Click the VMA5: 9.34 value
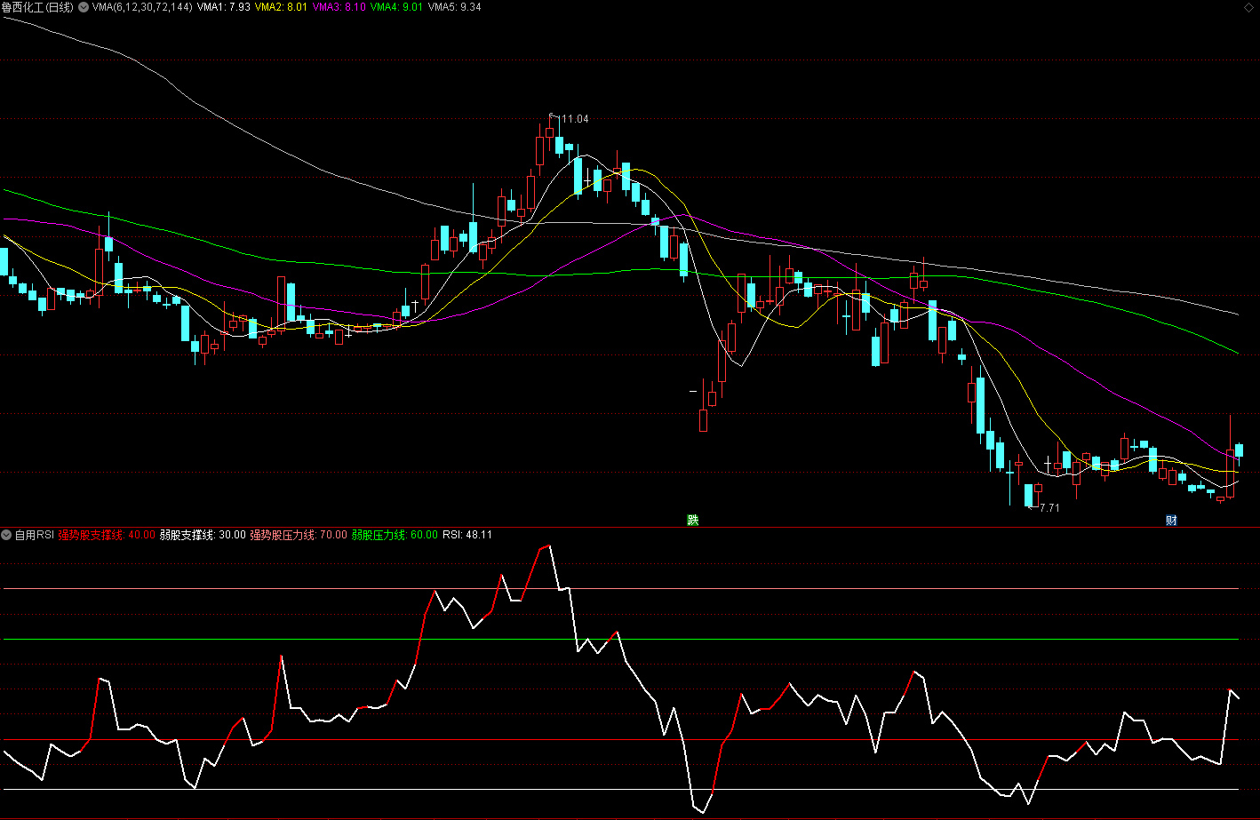1260x820 pixels. (x=455, y=7)
